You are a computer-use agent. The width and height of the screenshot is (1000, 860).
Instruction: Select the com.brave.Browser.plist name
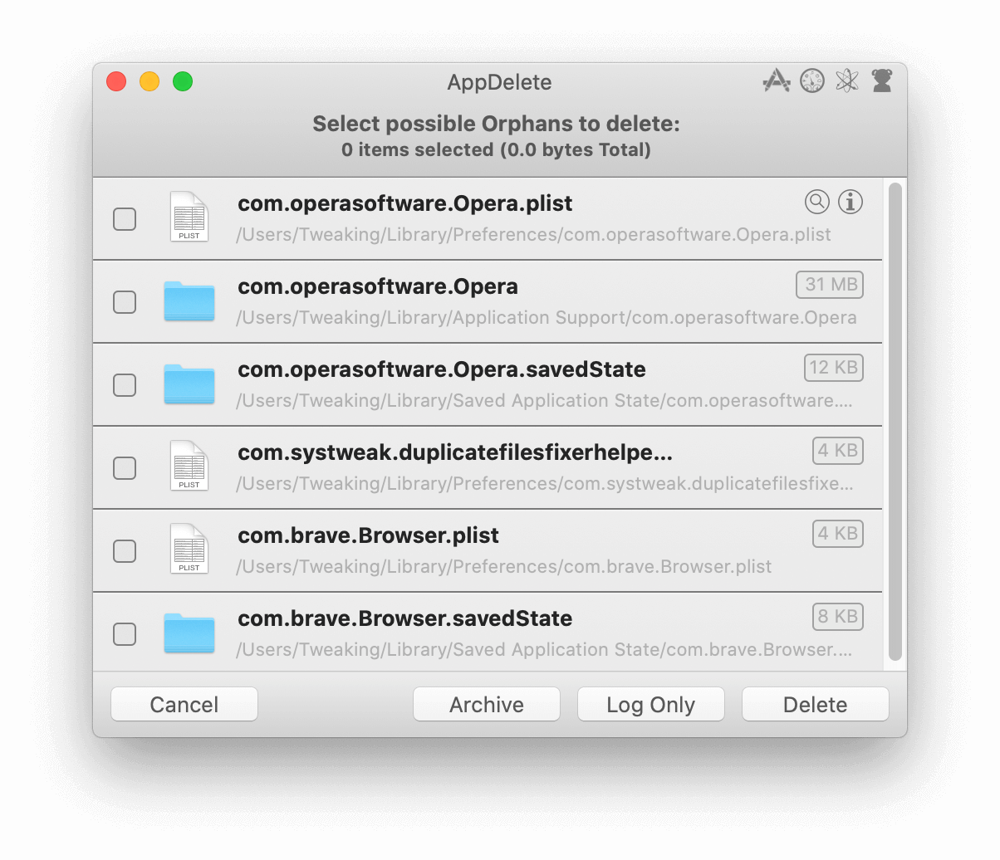369,535
